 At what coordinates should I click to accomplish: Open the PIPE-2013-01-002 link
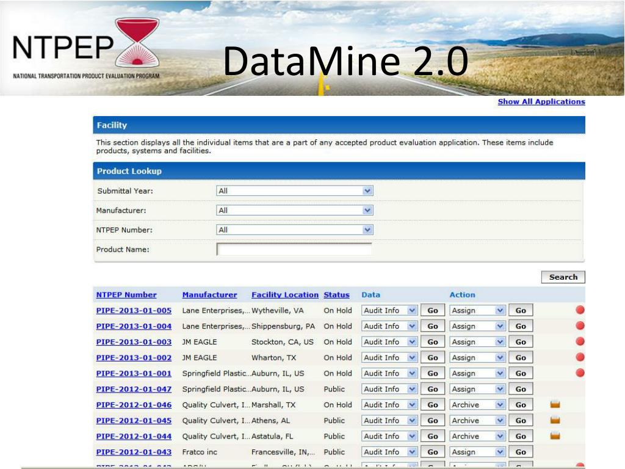(x=134, y=358)
